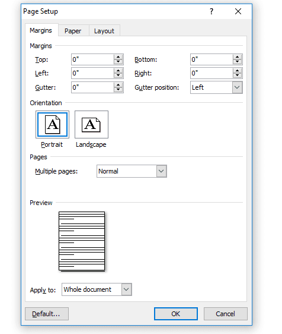The image size is (282, 334).
Task: Expand the Apply to dropdown
Action: (x=126, y=289)
